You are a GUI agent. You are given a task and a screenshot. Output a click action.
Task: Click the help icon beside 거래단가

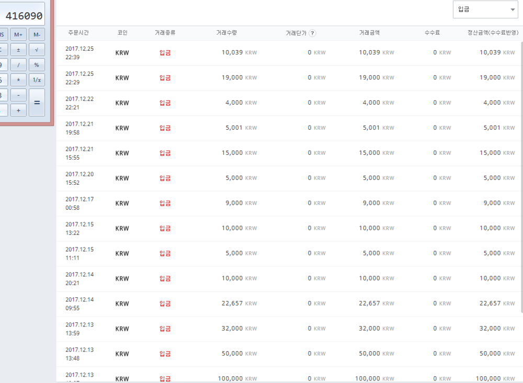click(312, 33)
